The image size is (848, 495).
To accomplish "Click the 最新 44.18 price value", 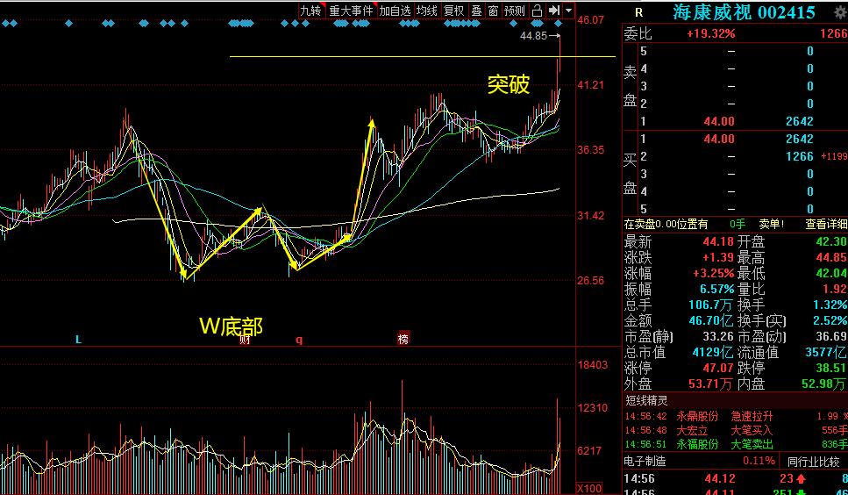I will (x=718, y=241).
